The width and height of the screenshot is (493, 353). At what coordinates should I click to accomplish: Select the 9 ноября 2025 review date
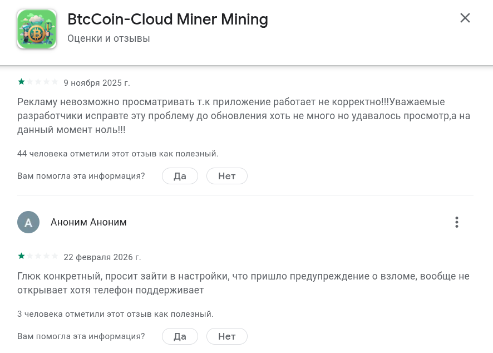pos(97,82)
